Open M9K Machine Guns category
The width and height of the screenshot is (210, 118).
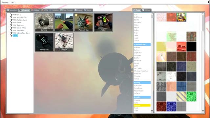(x=20, y=20)
